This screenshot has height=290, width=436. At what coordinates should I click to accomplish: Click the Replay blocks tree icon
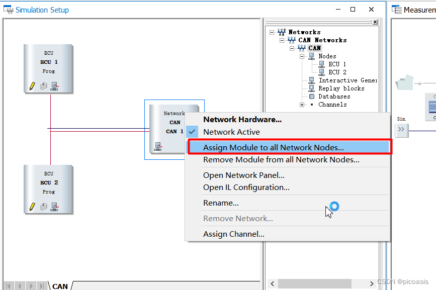pyautogui.click(x=312, y=88)
